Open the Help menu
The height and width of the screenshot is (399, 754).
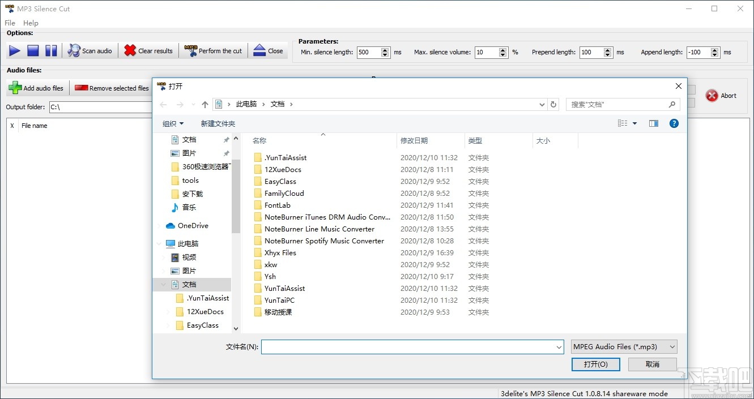(31, 23)
